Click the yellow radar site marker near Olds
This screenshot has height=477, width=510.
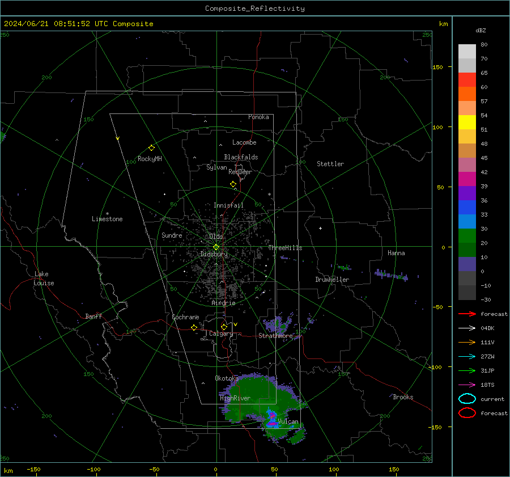(216, 247)
